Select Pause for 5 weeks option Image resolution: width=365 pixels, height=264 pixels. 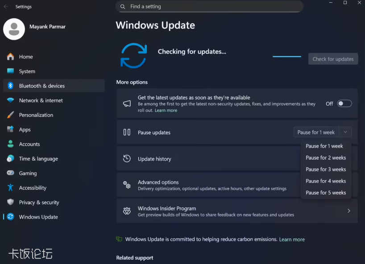coord(326,193)
